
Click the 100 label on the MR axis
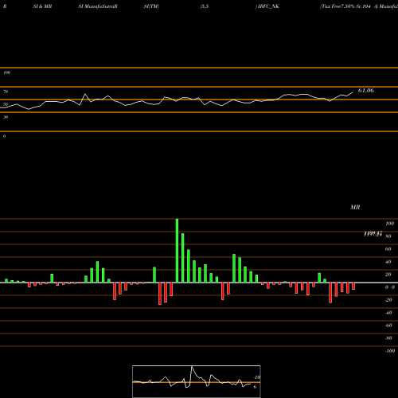click(x=389, y=224)
